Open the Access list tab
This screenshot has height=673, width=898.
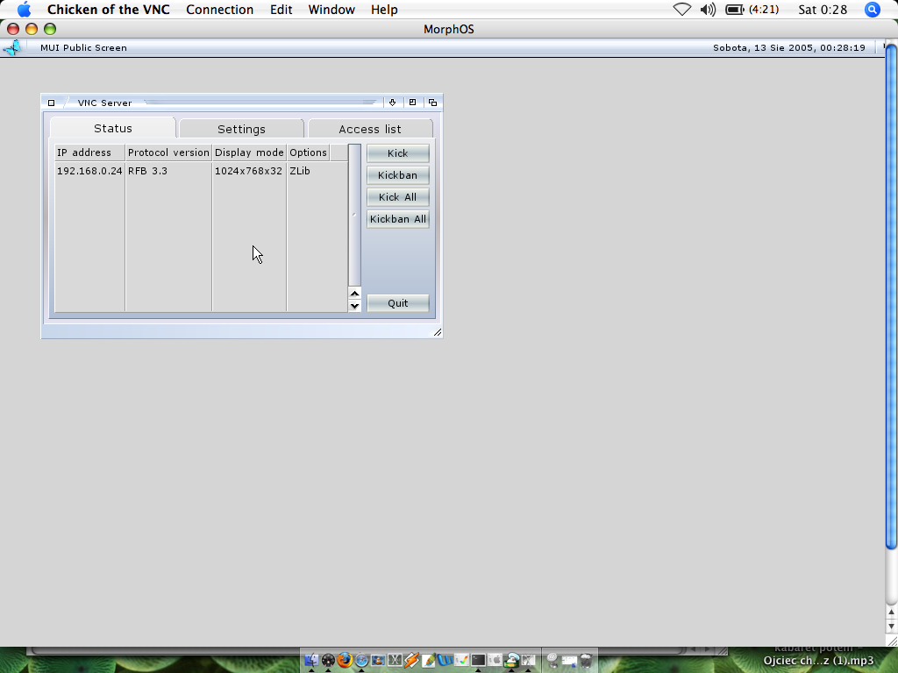pos(370,129)
